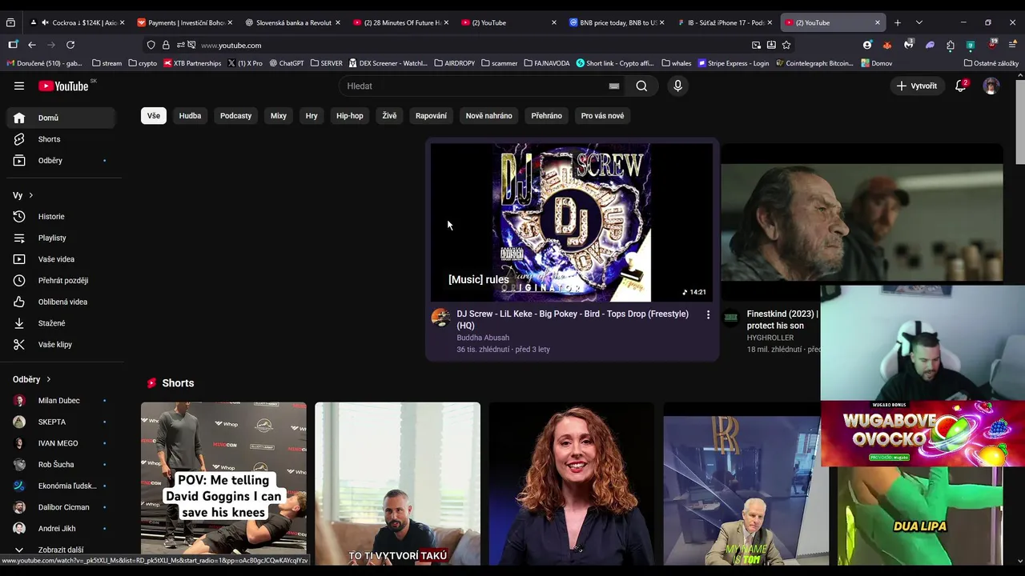Open Buddha Abusah channel link
The width and height of the screenshot is (1025, 576).
pos(483,338)
